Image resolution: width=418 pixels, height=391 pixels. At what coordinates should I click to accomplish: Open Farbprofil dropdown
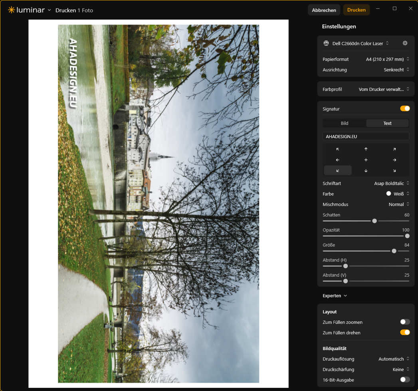point(384,89)
